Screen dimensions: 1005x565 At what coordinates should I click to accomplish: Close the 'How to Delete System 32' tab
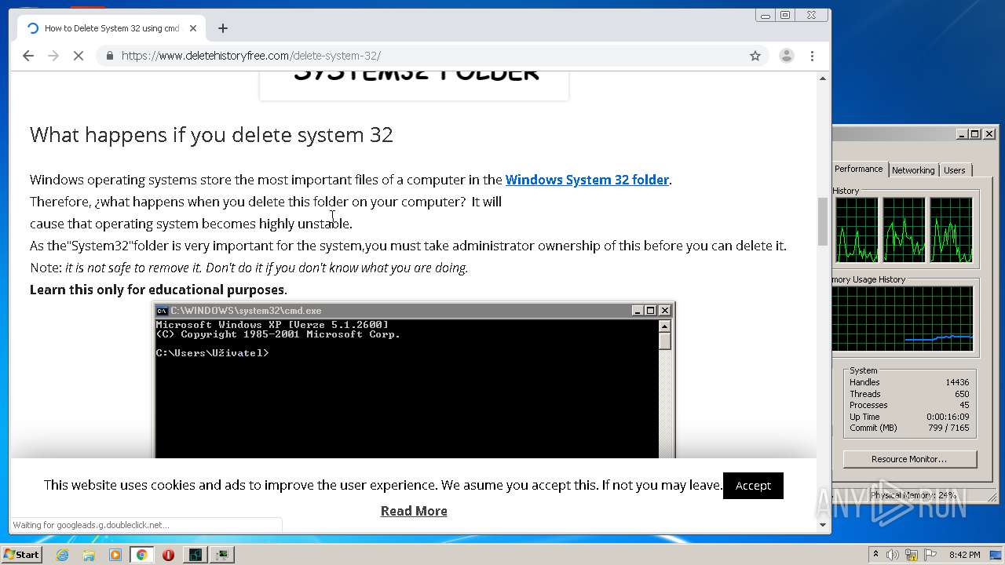193,28
